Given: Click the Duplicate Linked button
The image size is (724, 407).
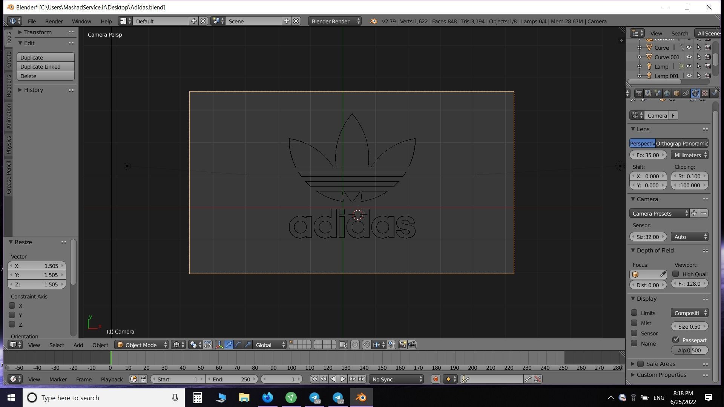Looking at the screenshot, I should pyautogui.click(x=46, y=67).
